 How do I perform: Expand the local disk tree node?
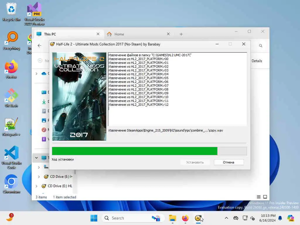click(x=39, y=167)
